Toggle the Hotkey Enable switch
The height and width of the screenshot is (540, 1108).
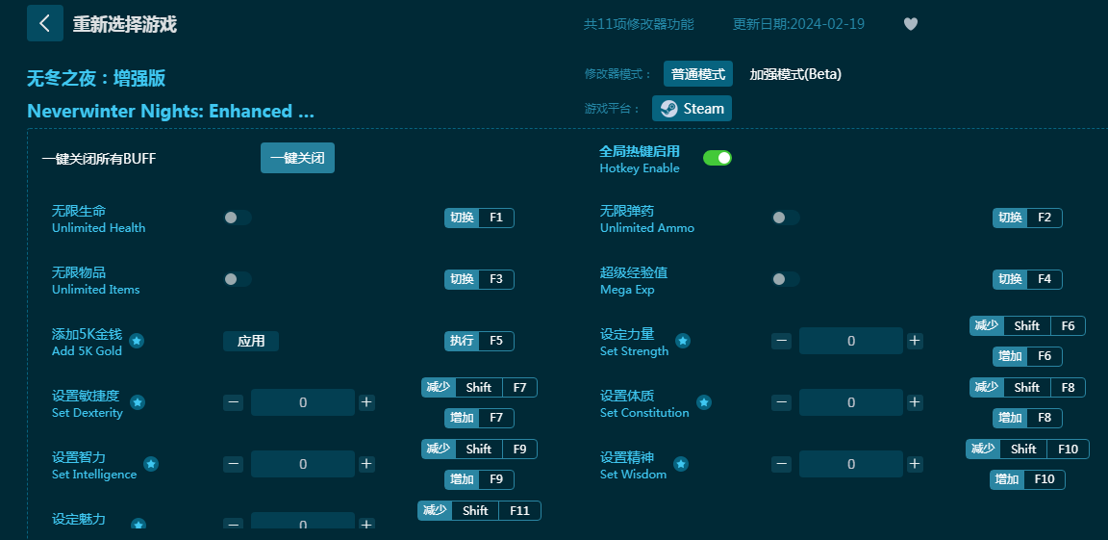click(718, 158)
